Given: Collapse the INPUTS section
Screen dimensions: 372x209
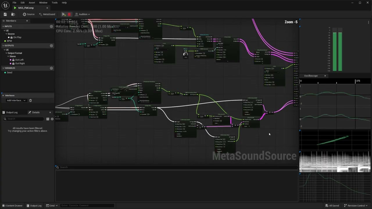Looking at the screenshot, I should pos(3,26).
